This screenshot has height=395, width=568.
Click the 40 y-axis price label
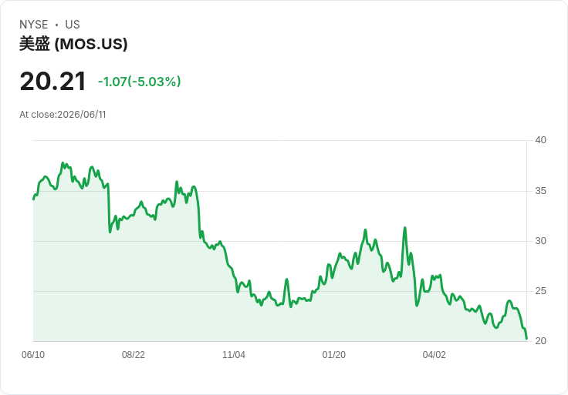(x=540, y=140)
